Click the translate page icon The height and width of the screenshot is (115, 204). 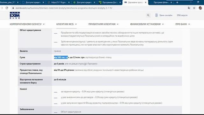pyautogui.click(x=189, y=8)
